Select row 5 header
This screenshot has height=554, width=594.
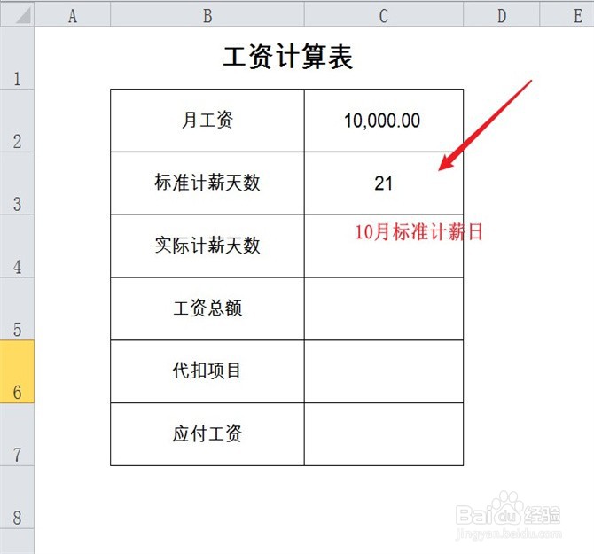pyautogui.click(x=17, y=308)
